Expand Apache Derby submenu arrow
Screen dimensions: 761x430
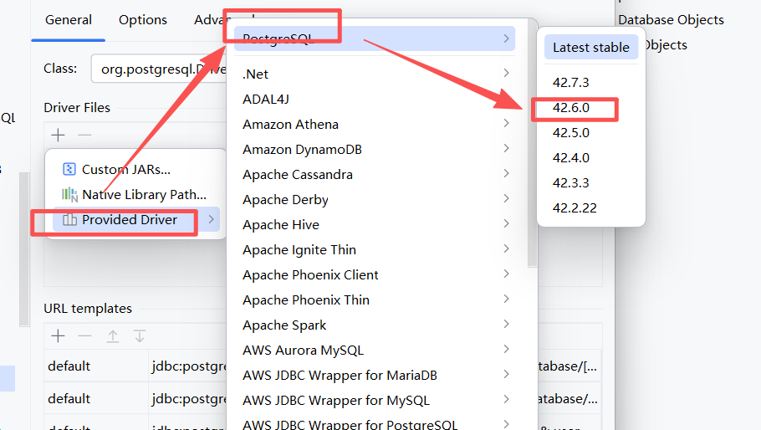pos(506,198)
